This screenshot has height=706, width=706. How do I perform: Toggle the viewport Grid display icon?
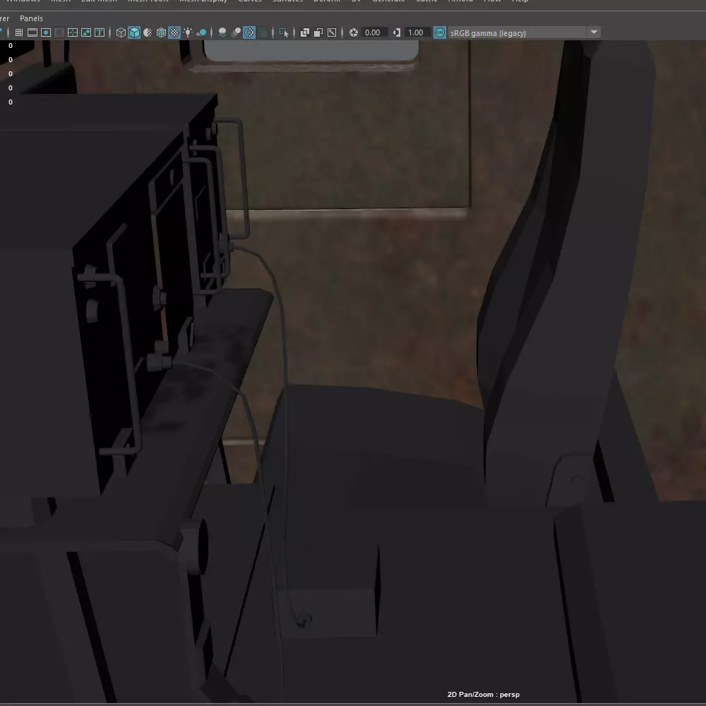(x=19, y=32)
